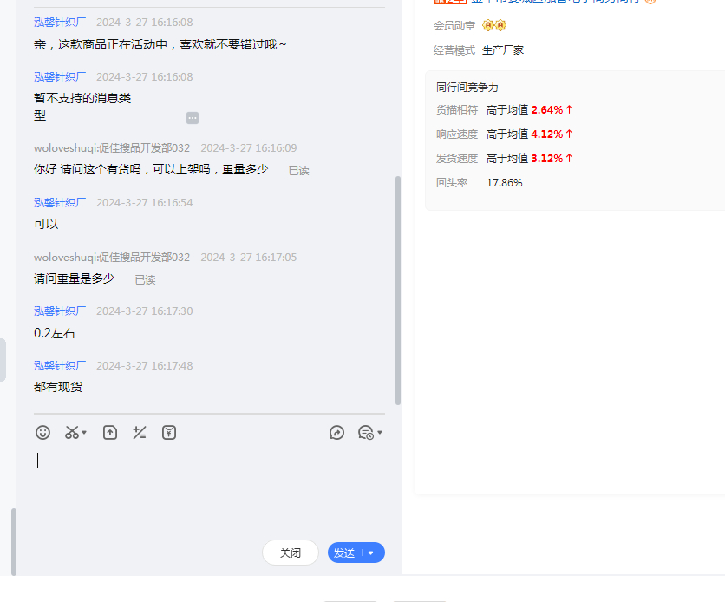Open the calculator plus-minus icon
The width and height of the screenshot is (725, 602).
(x=139, y=432)
